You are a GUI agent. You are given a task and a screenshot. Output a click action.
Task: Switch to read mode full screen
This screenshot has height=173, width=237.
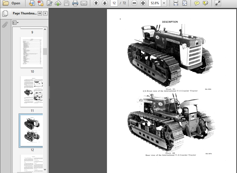click(x=218, y=3)
